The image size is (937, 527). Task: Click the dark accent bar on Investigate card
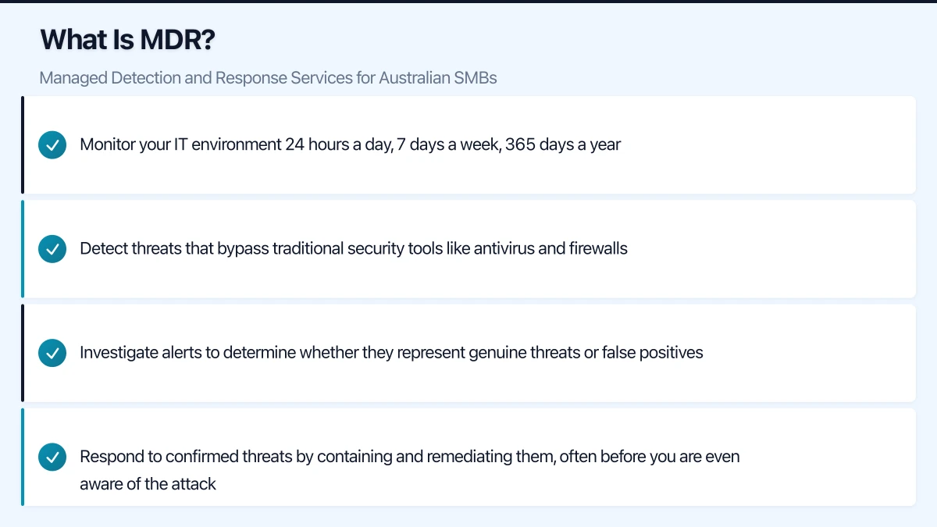(23, 353)
